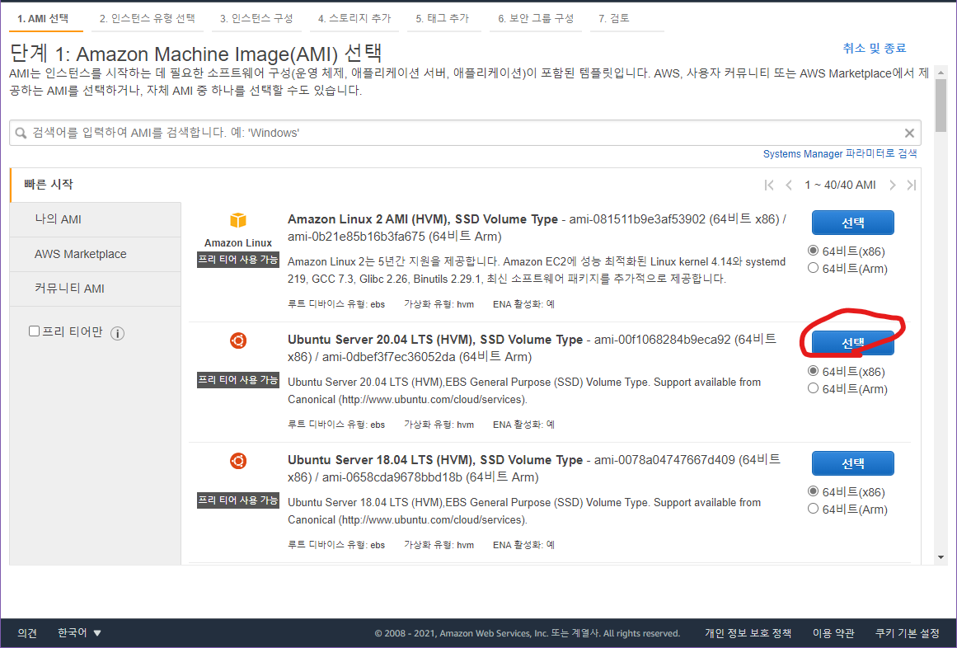
Task: Click 선택 button for Amazon Linux 2
Action: pyautogui.click(x=852, y=223)
